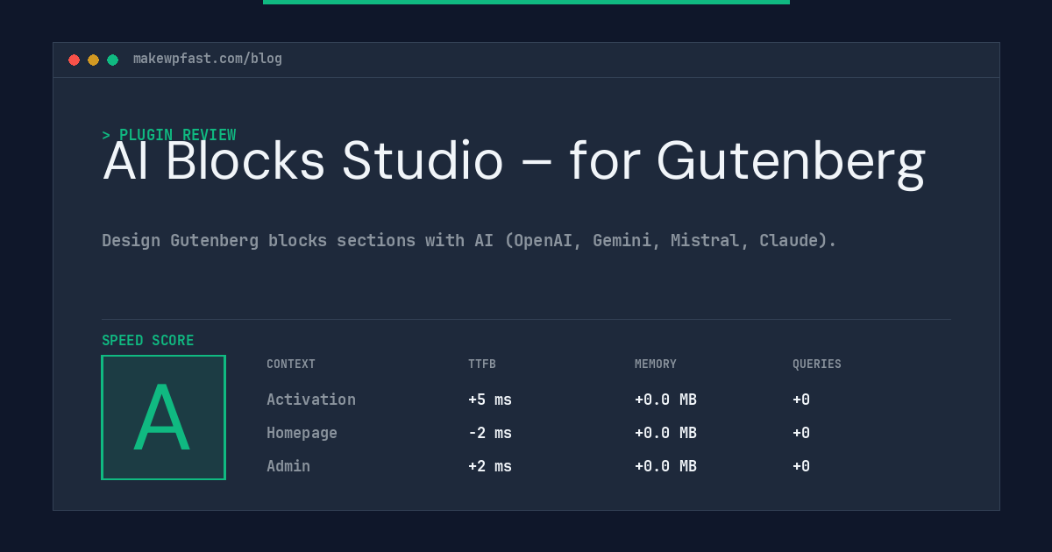1052x552 pixels.
Task: Click the 'Design Gutenberg blocks sections' description
Action: pyautogui.click(x=469, y=240)
